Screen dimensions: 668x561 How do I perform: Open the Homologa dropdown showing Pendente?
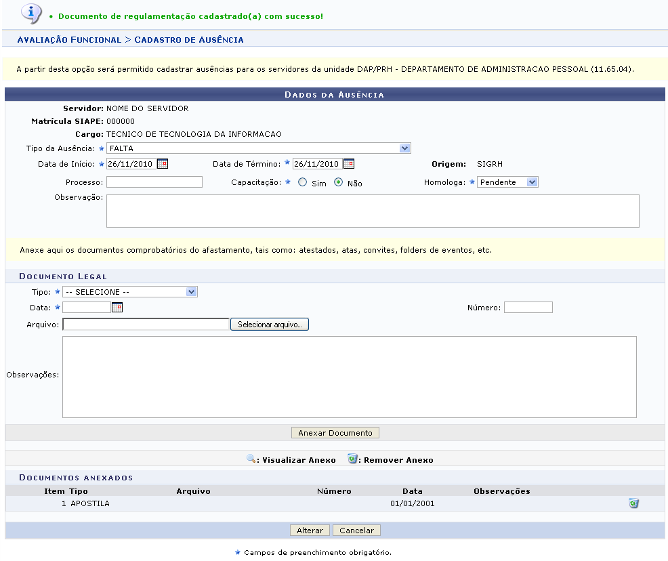(507, 182)
